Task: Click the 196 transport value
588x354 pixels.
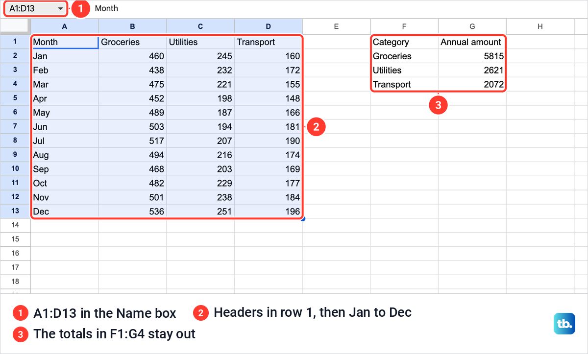Action: click(x=269, y=212)
